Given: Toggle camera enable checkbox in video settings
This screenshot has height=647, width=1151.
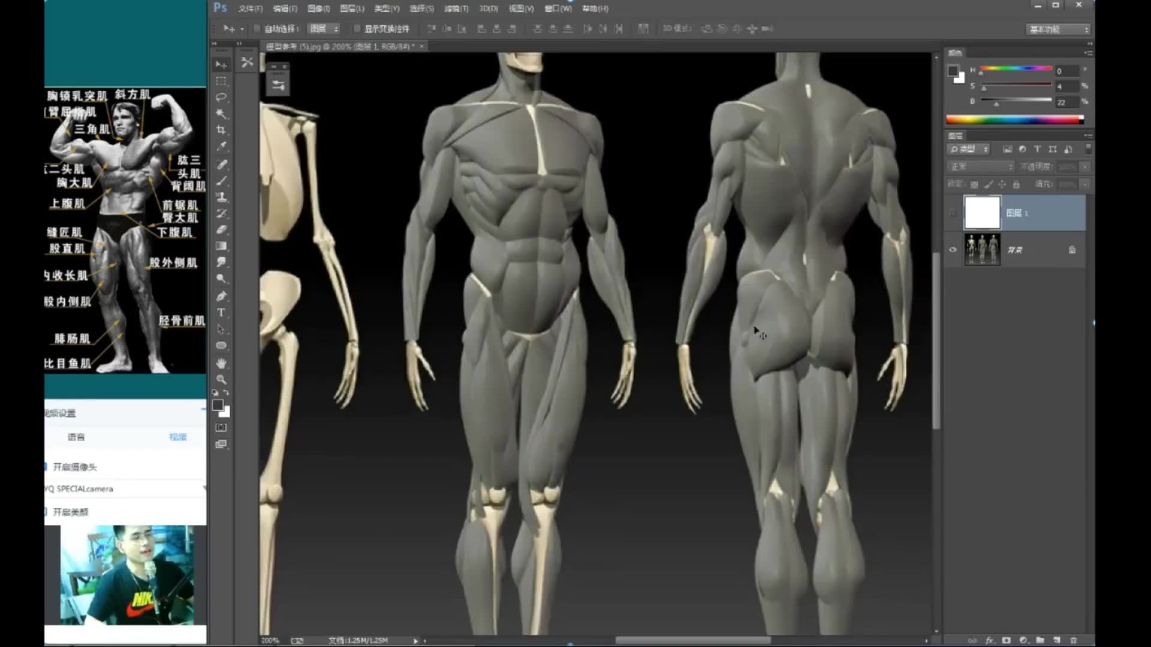Looking at the screenshot, I should tap(46, 467).
